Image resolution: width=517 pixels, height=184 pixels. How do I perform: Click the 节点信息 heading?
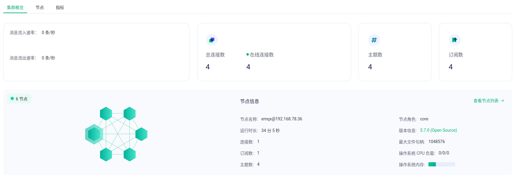(250, 101)
